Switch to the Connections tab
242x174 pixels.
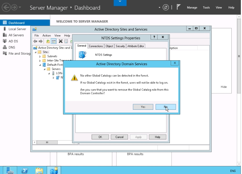[96, 46]
